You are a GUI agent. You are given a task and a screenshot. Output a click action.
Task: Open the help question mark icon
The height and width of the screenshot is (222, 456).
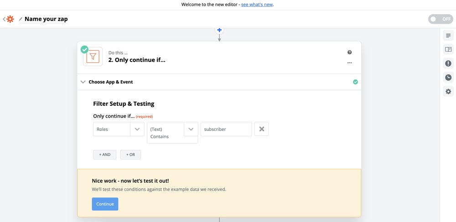tap(350, 52)
